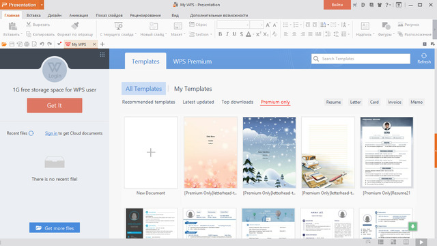Click the Decrease Font Size icon
This screenshot has width=437, height=246.
coord(274,25)
